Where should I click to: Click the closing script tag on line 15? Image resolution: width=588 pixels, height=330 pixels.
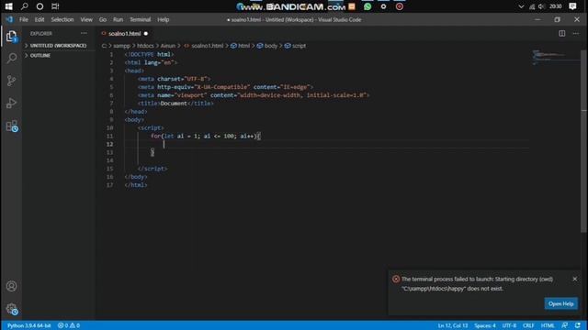[153, 169]
